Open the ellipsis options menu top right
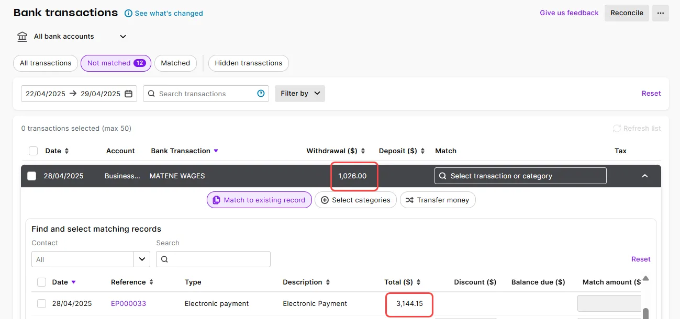680x319 pixels. tap(660, 13)
